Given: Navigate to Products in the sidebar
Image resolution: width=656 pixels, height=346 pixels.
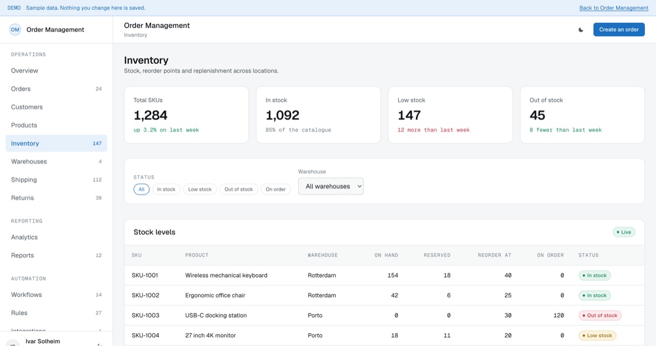Looking at the screenshot, I should point(56,125).
